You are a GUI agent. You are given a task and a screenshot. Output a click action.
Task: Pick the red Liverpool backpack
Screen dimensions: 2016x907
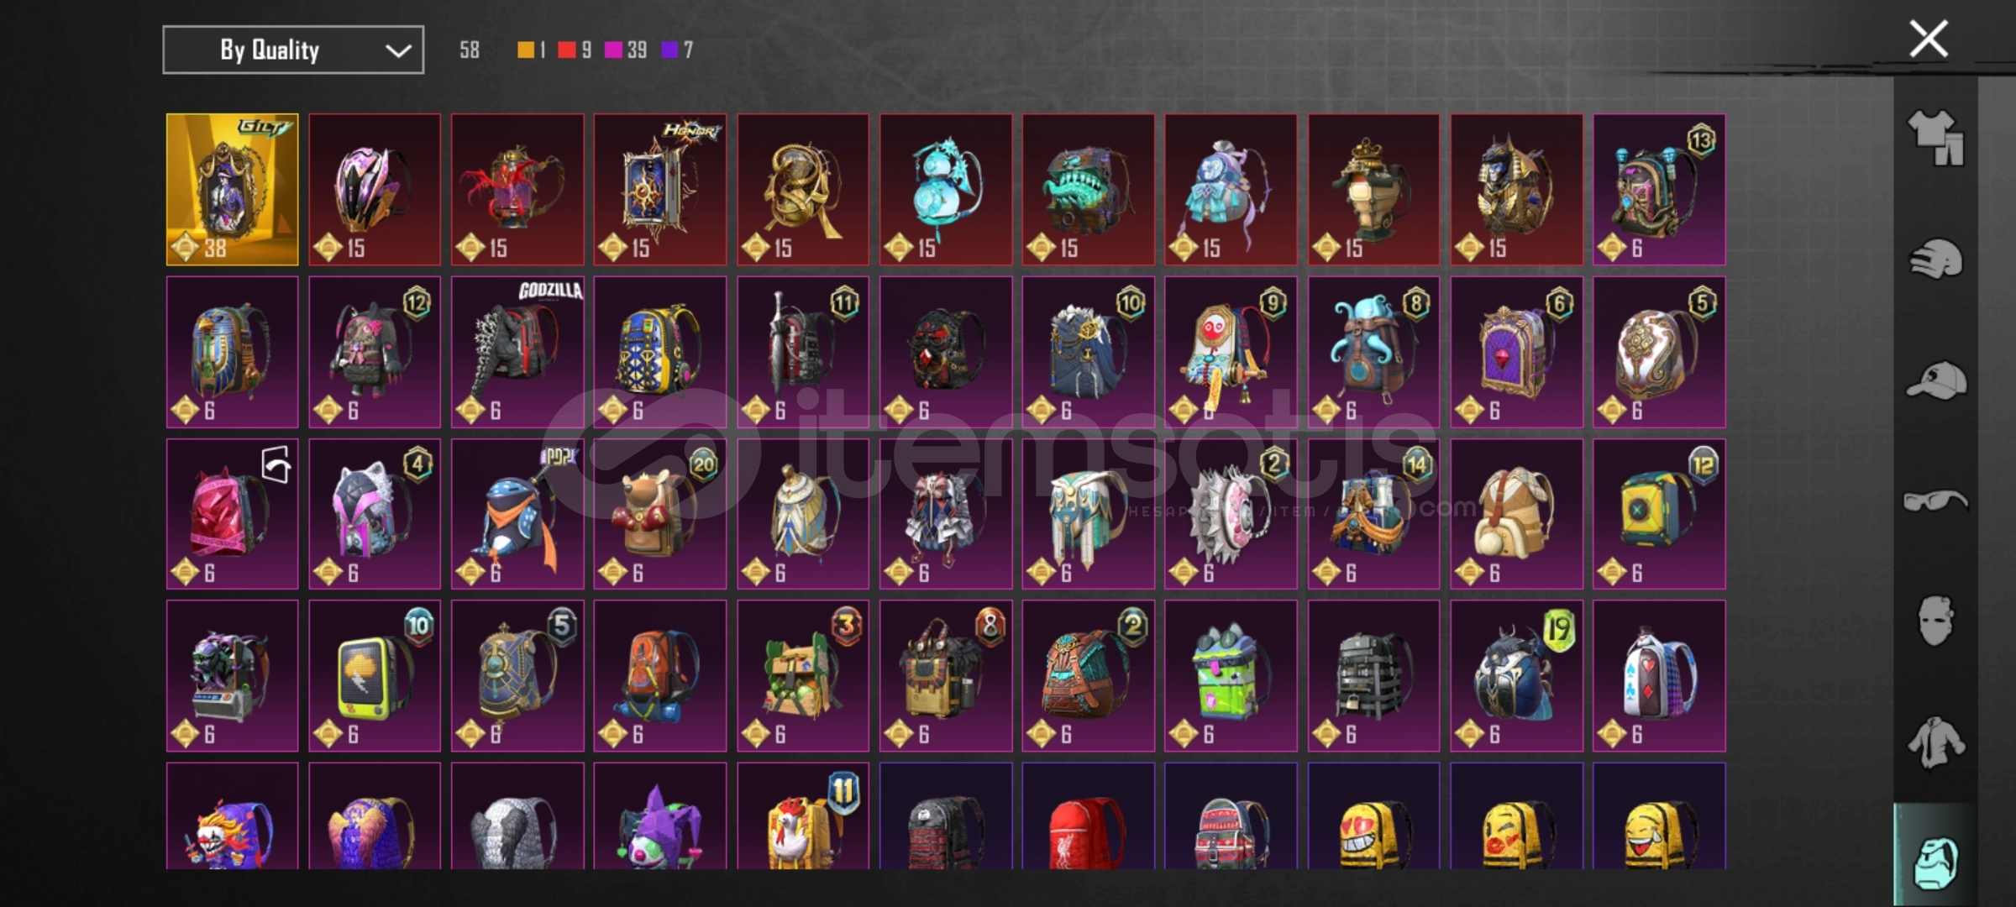[1089, 815]
